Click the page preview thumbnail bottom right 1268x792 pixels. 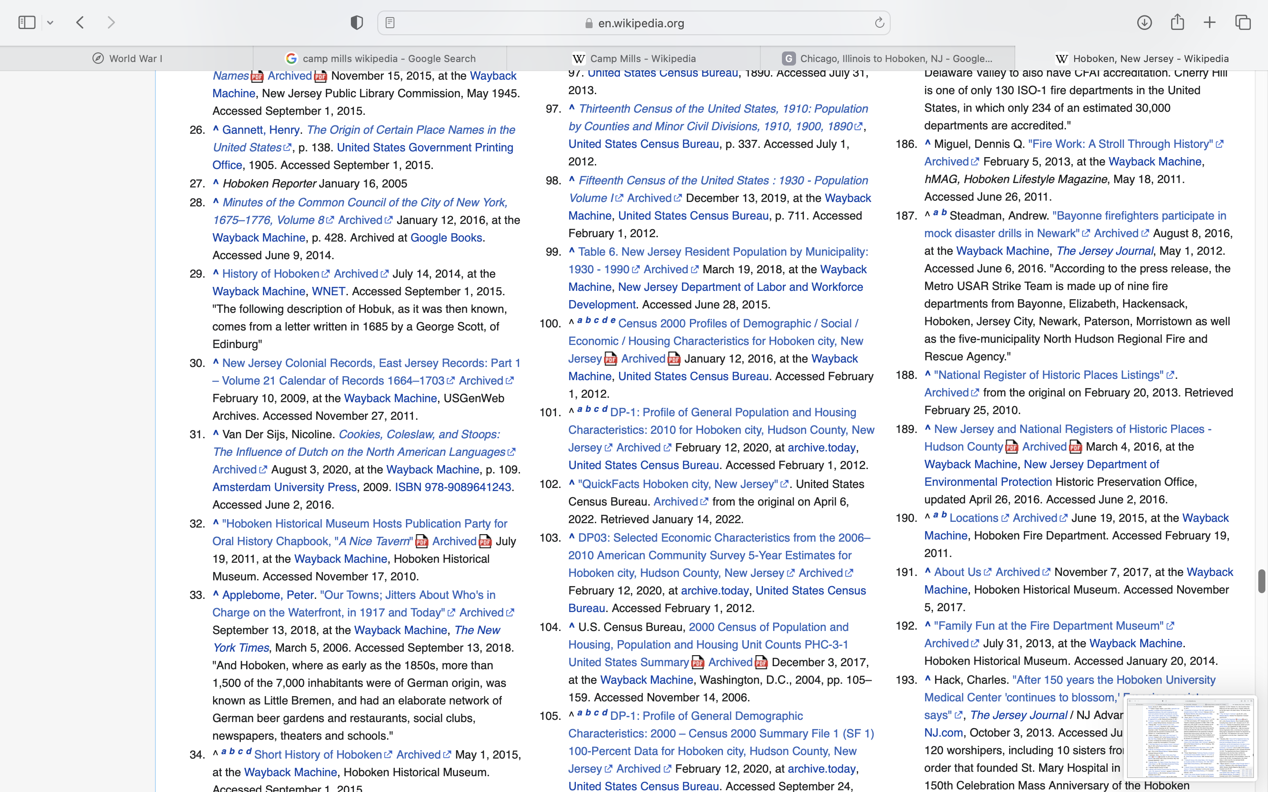(1190, 737)
